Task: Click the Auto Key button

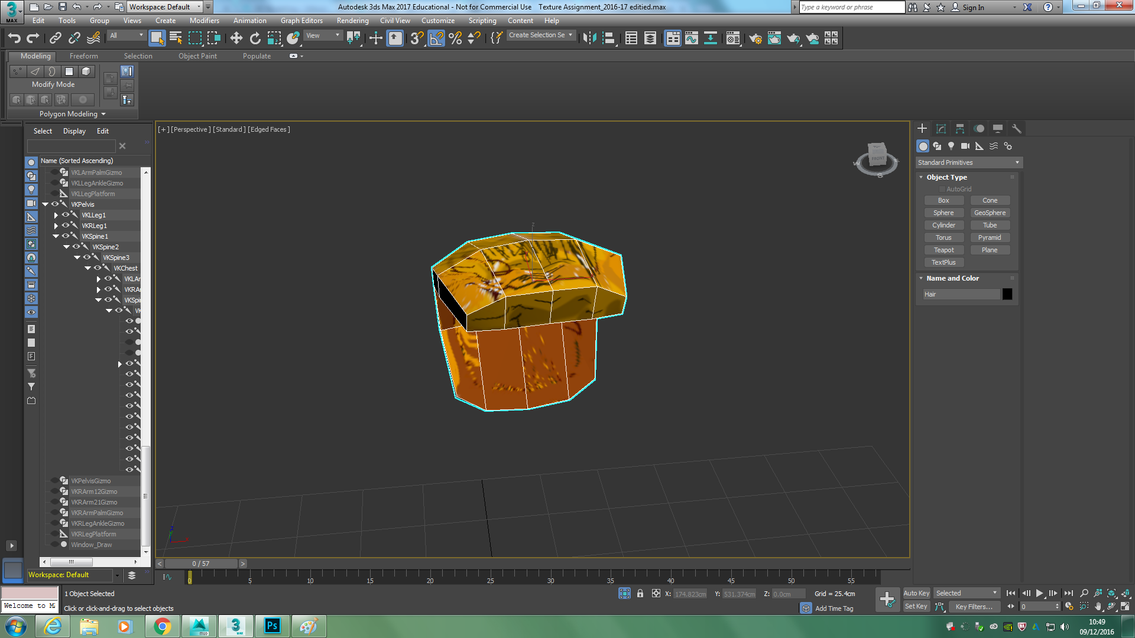Action: coord(916,593)
